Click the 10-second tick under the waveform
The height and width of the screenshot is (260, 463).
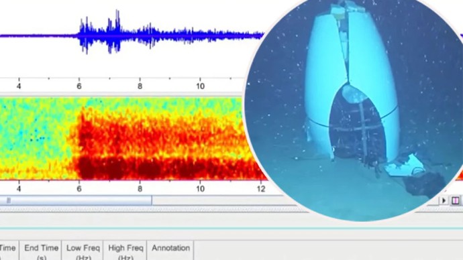click(200, 86)
